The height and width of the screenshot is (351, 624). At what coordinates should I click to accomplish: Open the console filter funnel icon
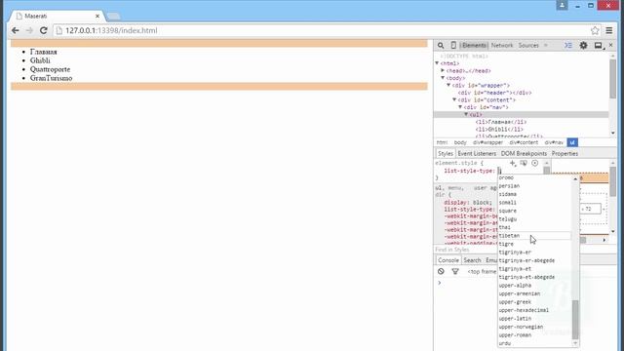pos(455,271)
